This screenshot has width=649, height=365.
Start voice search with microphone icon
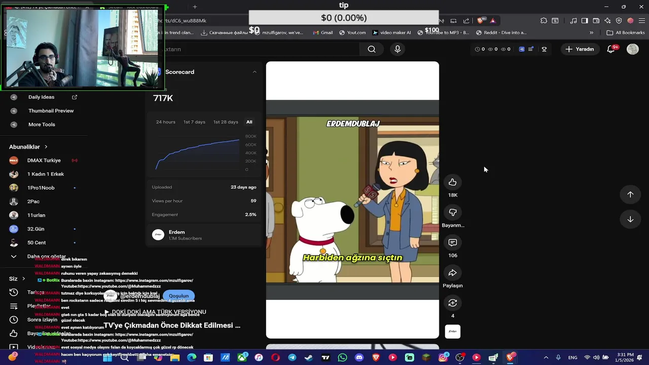tap(398, 49)
